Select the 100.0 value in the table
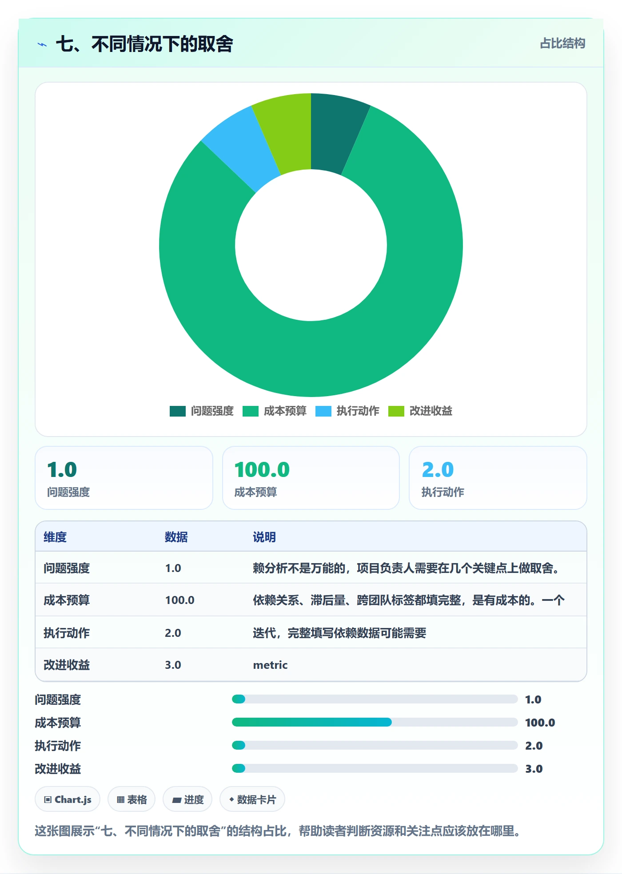The width and height of the screenshot is (622, 874). pyautogui.click(x=180, y=600)
